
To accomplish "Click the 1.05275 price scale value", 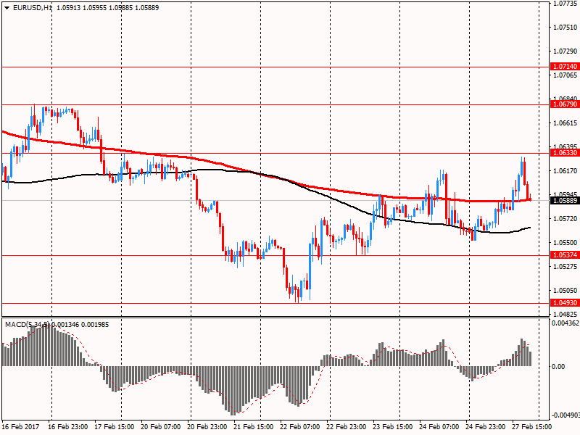I will (565, 267).
